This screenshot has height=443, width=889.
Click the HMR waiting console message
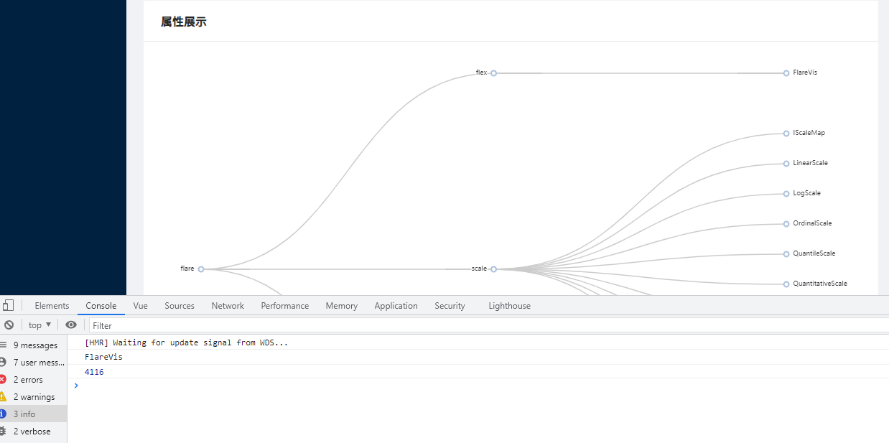pos(186,342)
